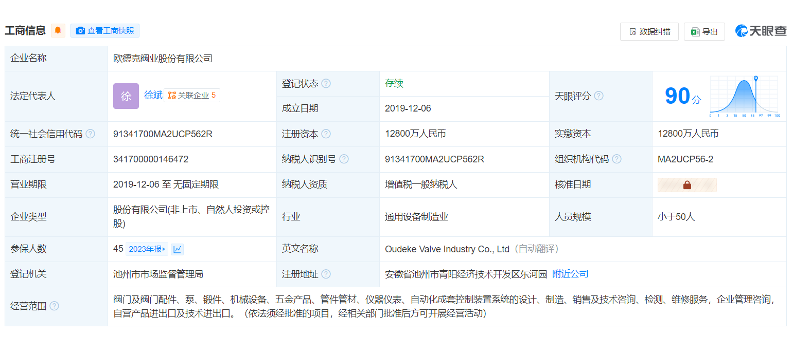The image size is (793, 353).
Task: Open legal representative 徐斌's profile link
Action: pos(153,95)
